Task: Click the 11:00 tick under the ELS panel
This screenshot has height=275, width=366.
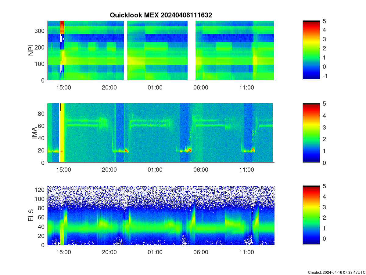Action: (246, 252)
